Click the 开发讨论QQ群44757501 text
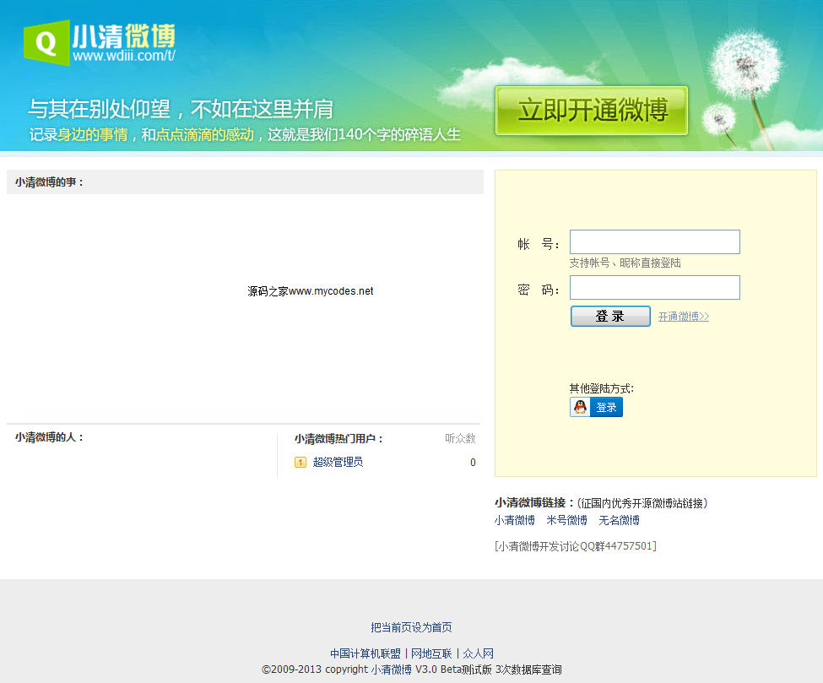 (575, 546)
